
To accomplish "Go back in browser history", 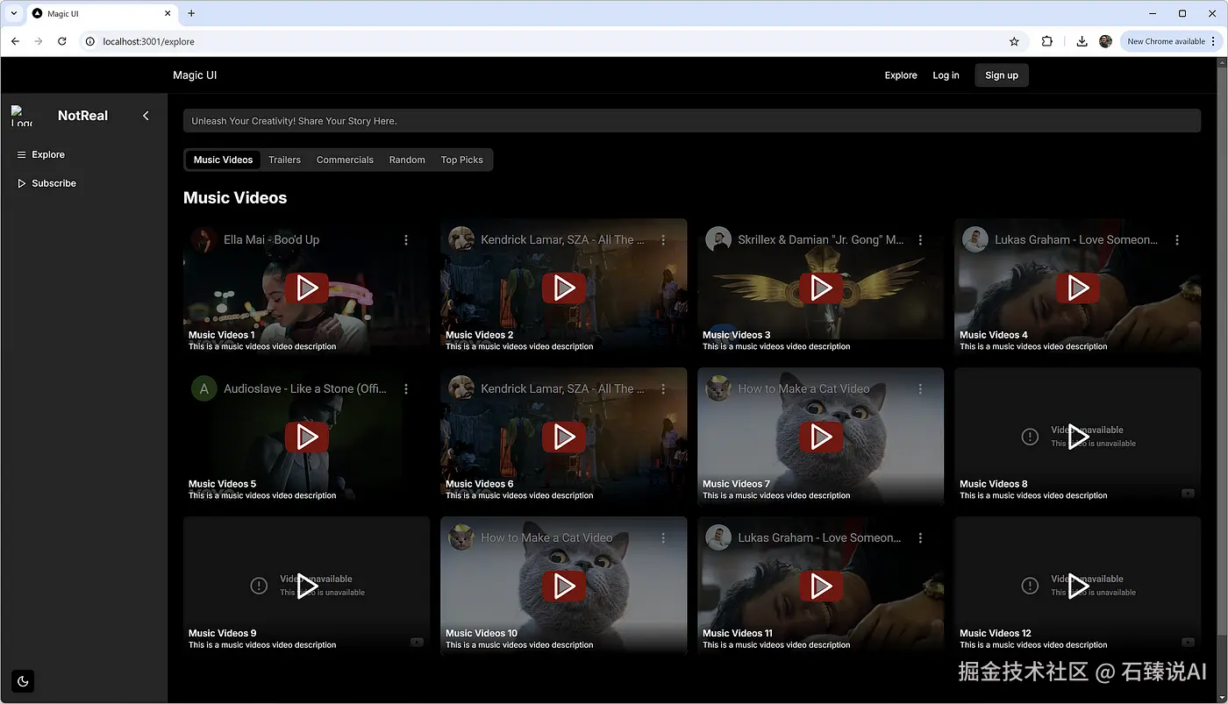I will click(x=15, y=41).
